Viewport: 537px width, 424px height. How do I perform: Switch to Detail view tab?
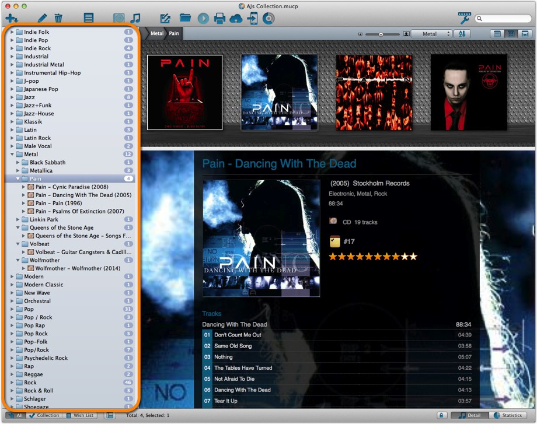[469, 415]
